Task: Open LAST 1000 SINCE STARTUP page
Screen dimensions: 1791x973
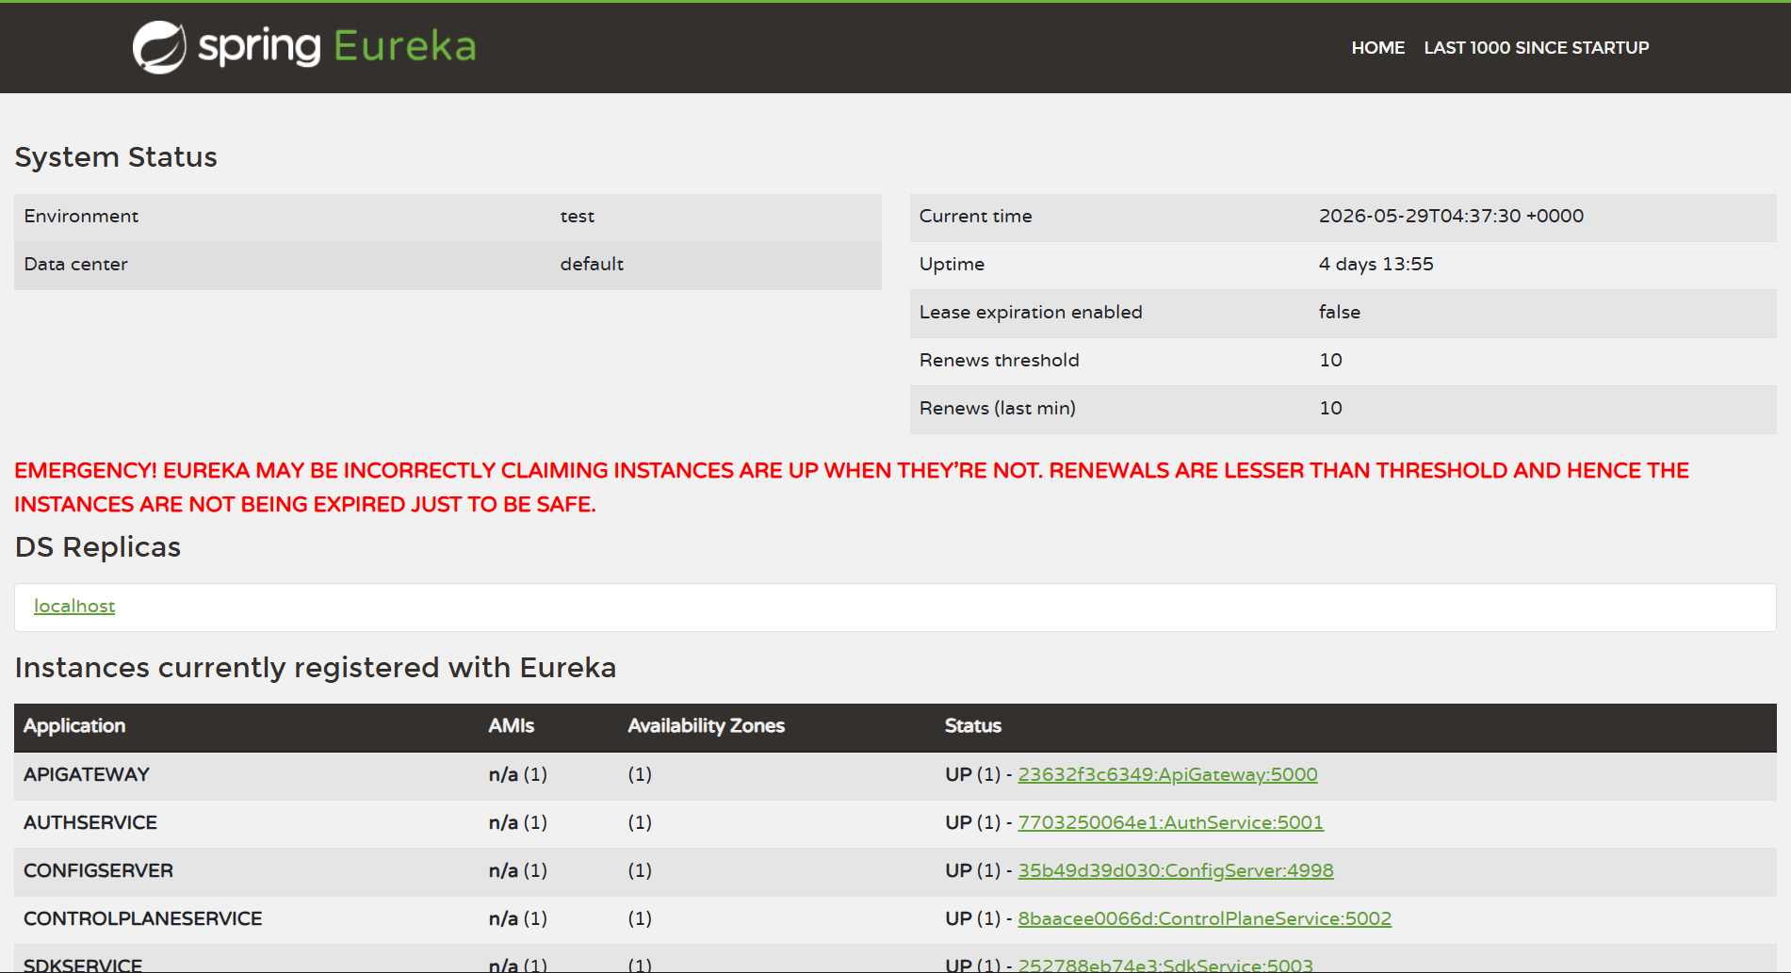Action: point(1536,48)
